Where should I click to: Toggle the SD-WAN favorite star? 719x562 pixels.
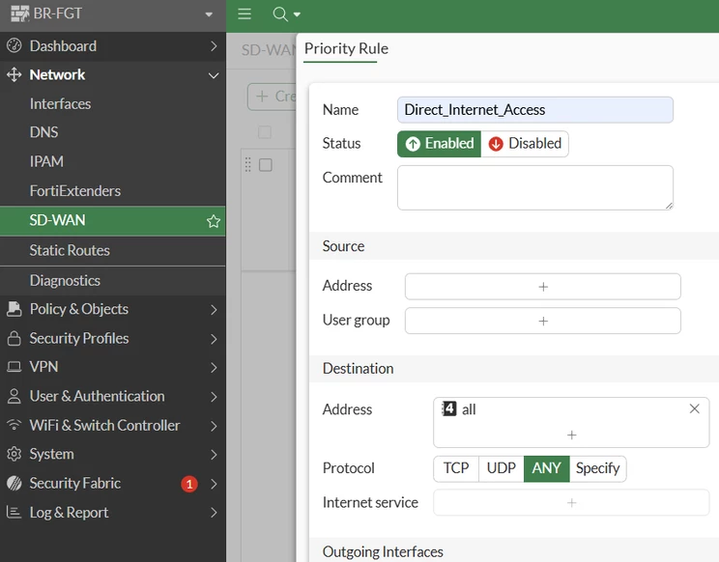click(214, 221)
